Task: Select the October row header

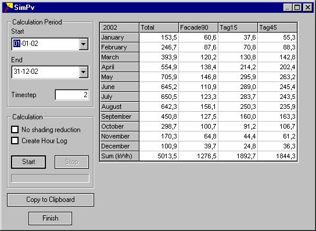Action: (120, 126)
